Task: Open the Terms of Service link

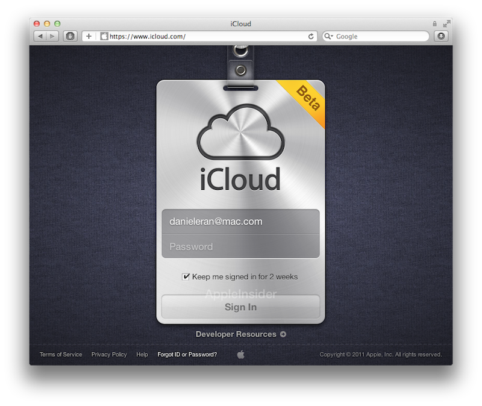Action: coord(60,355)
